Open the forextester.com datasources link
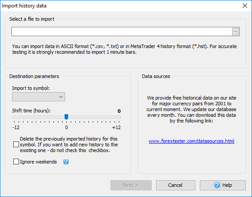This screenshot has height=197, width=252. [x=191, y=141]
